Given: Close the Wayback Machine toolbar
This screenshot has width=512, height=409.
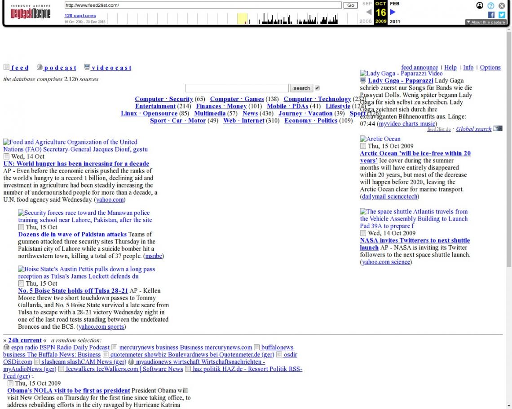Looking at the screenshot, I should (502, 5).
